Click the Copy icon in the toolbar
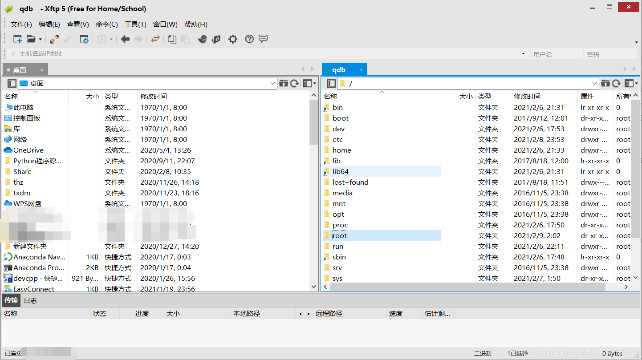Screen dimensions: 642x360 click(x=172, y=39)
